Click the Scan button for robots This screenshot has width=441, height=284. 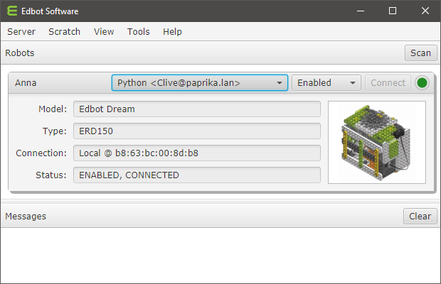coord(421,53)
